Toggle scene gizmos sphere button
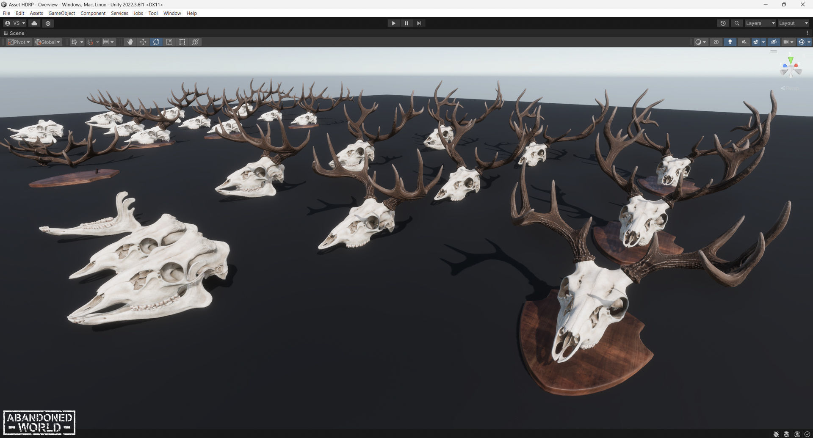The image size is (813, 438). (x=801, y=42)
